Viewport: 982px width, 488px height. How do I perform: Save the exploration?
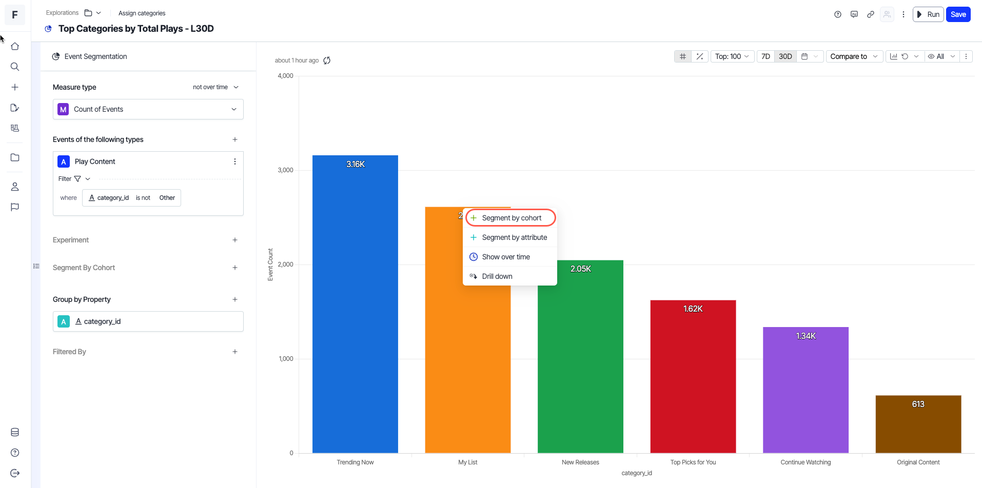tap(958, 14)
